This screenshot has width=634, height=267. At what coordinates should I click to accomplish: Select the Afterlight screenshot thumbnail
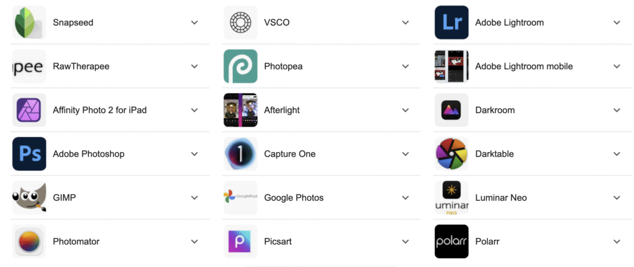click(240, 110)
